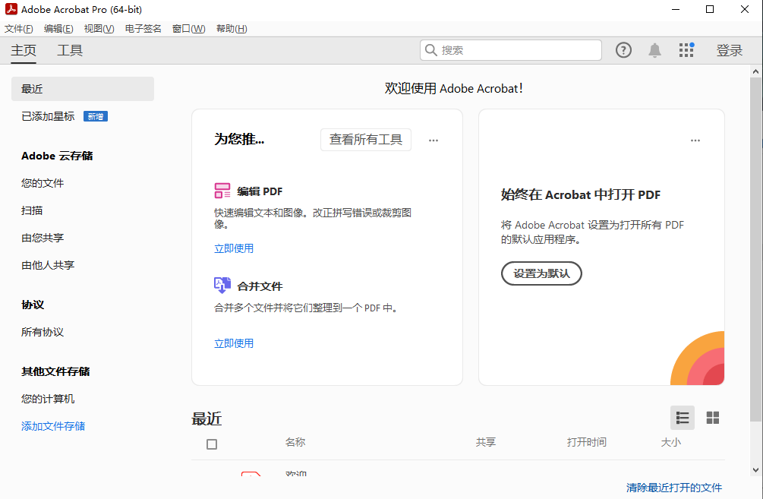Click 添加文件存储 link in sidebar
The width and height of the screenshot is (763, 499).
point(53,426)
